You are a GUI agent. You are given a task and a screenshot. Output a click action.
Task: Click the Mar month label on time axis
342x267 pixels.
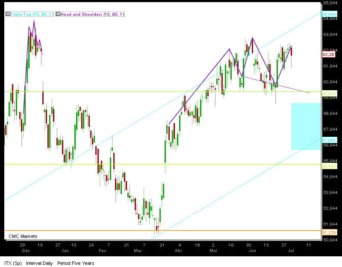click(x=138, y=251)
